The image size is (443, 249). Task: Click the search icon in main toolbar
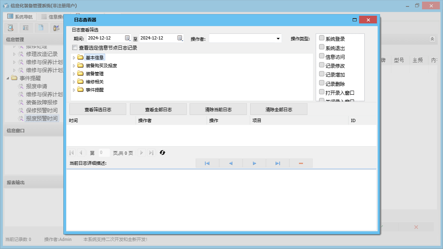pyautogui.click(x=11, y=28)
